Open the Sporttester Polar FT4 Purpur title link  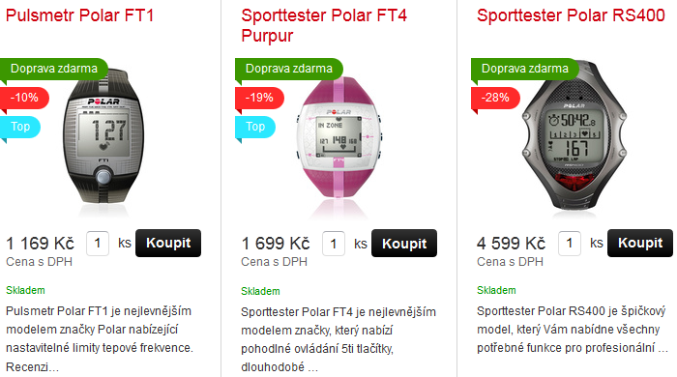click(324, 25)
